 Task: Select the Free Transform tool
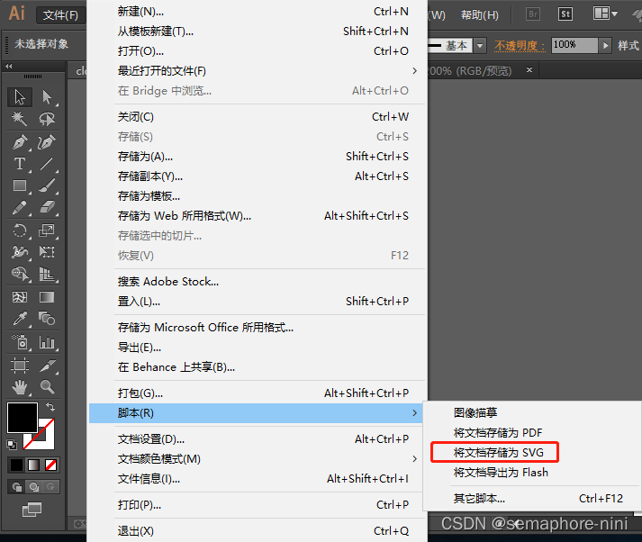(x=47, y=252)
